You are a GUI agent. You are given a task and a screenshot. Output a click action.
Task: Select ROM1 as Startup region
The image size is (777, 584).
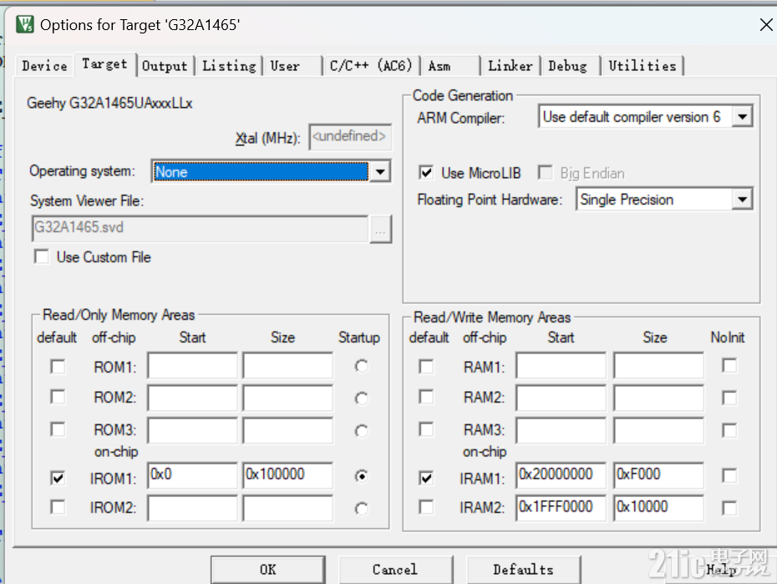pos(362,366)
